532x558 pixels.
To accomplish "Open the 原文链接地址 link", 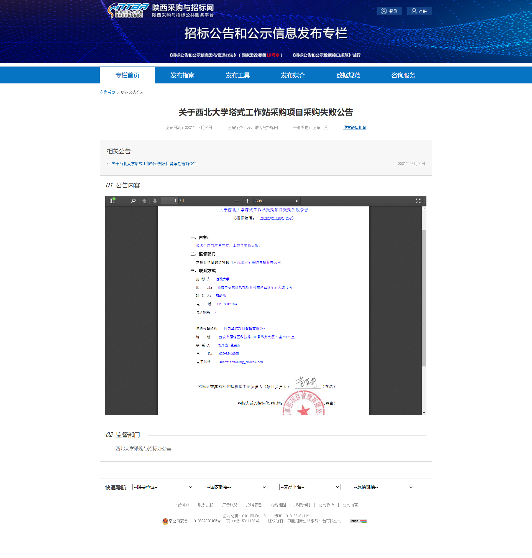I will click(354, 128).
